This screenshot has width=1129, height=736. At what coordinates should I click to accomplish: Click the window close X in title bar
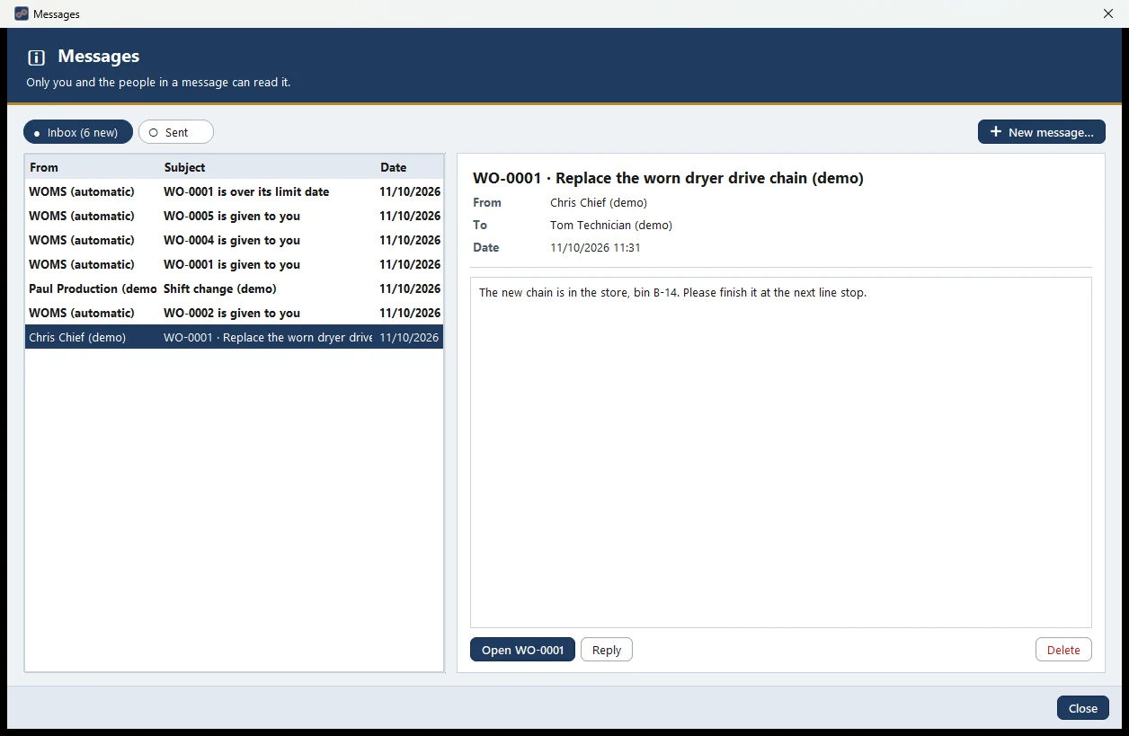(x=1107, y=13)
